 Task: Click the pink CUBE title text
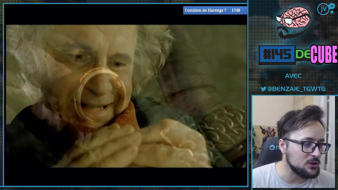coord(324,54)
